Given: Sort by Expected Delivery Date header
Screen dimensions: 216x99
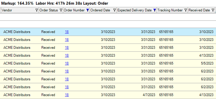Looking at the screenshot, I should point(134,10).
